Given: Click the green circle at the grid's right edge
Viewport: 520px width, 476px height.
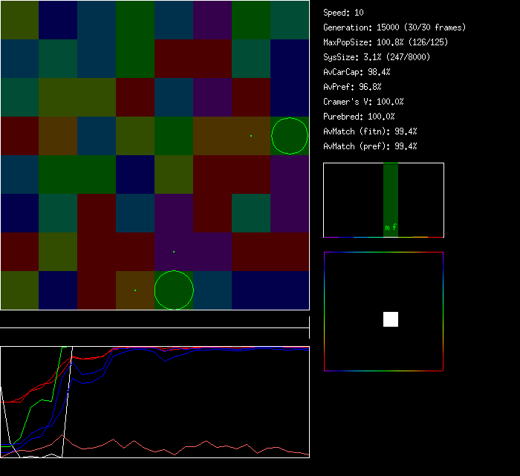Looking at the screenshot, I should click(x=289, y=136).
